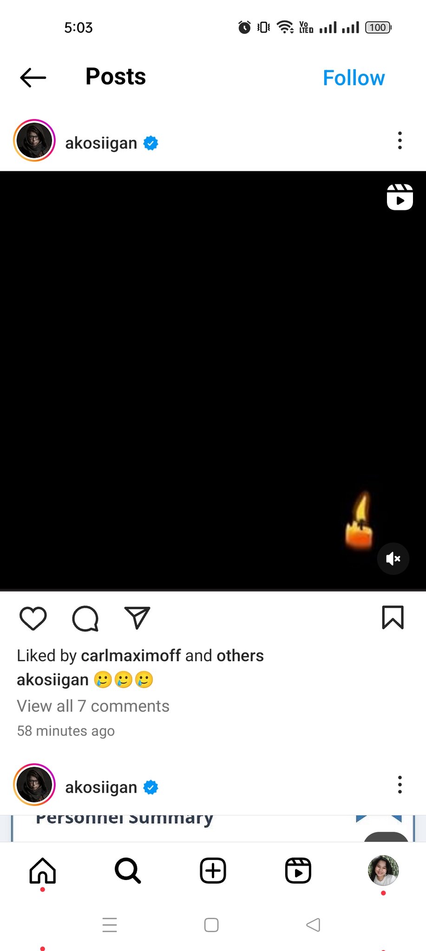Open the Reels icon on the video
The height and width of the screenshot is (951, 426).
400,197
